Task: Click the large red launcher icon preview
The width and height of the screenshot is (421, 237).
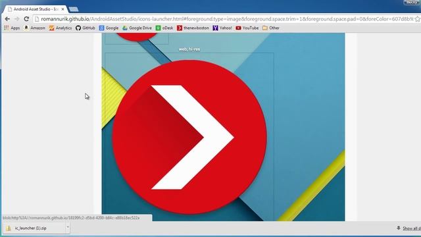Action: point(189,137)
